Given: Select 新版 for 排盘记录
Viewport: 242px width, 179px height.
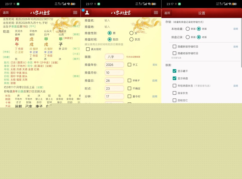Looking at the screenshot, I should (x=188, y=37).
